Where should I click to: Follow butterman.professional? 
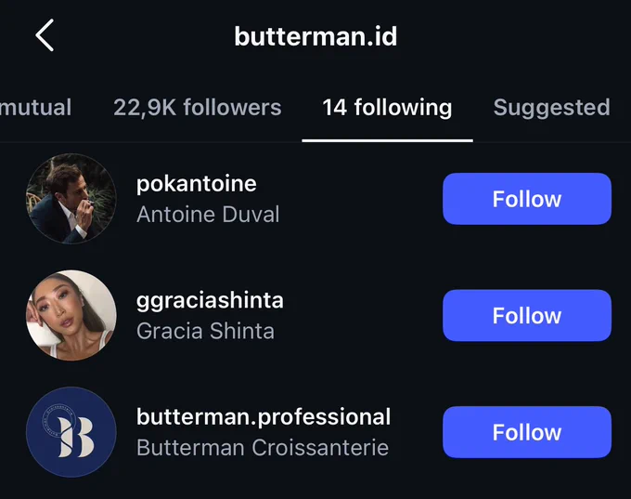[x=527, y=432]
